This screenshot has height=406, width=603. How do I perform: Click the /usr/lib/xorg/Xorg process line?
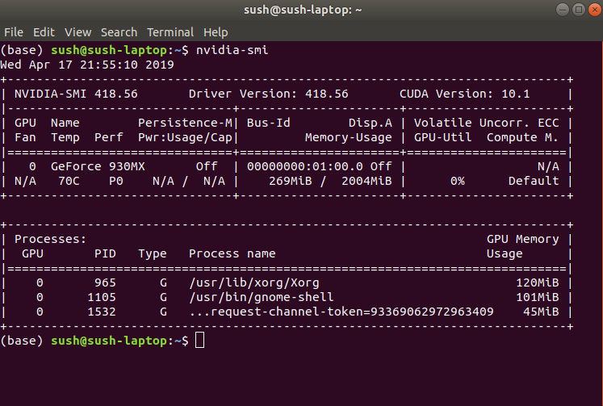click(287, 283)
